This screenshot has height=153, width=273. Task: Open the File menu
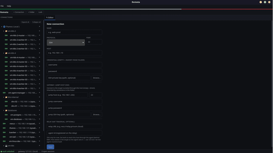click(2, 6)
